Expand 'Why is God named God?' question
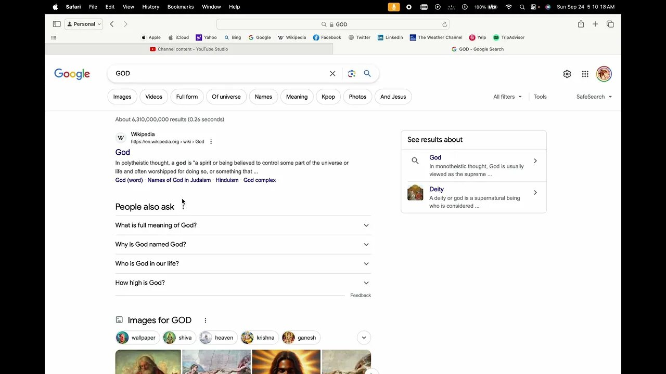The image size is (666, 374). coord(243,245)
